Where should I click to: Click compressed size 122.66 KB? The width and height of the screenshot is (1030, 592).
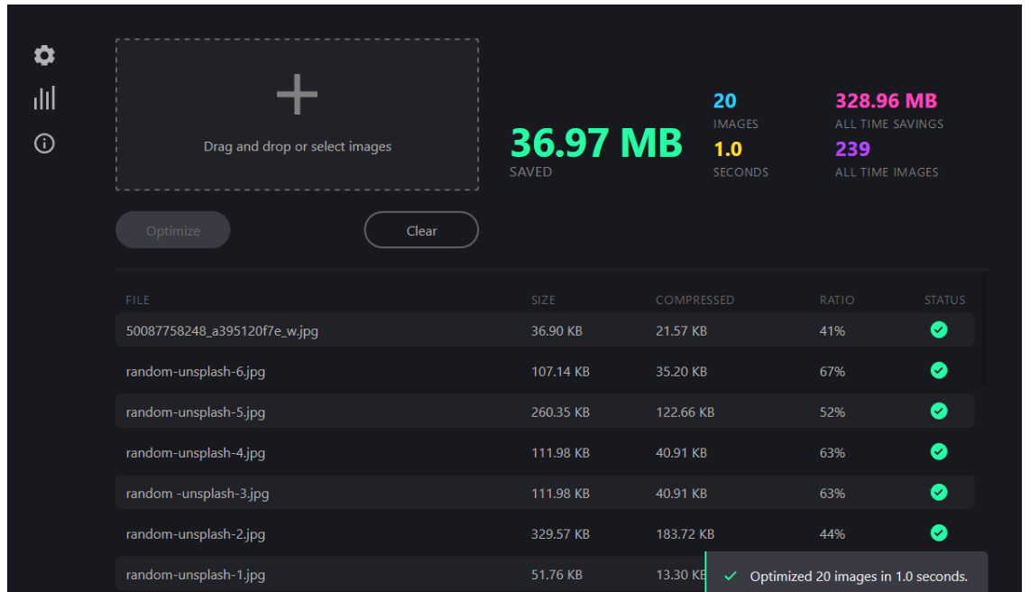tap(685, 412)
